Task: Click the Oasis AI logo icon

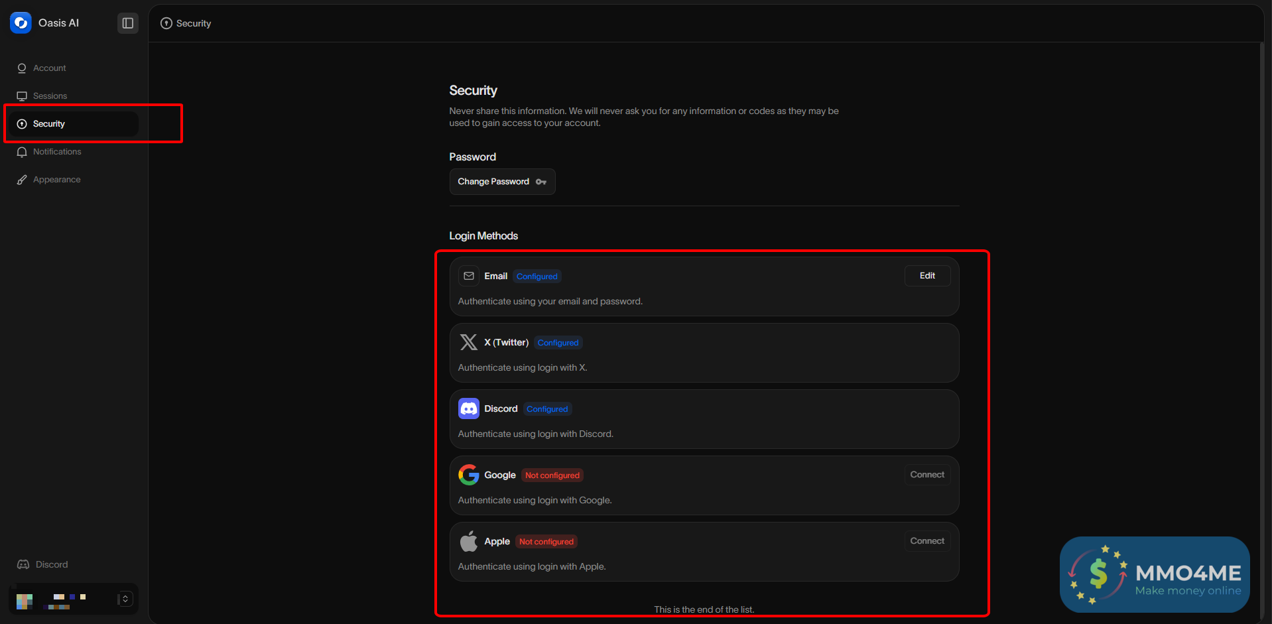Action: pos(21,23)
